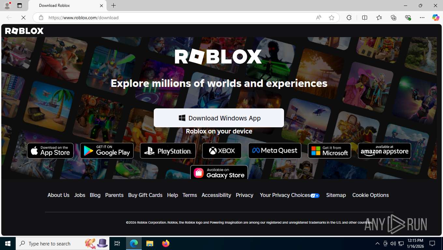Select the Download Roblox tab
Screen dimensions: 443x250
pyautogui.click(x=67, y=6)
